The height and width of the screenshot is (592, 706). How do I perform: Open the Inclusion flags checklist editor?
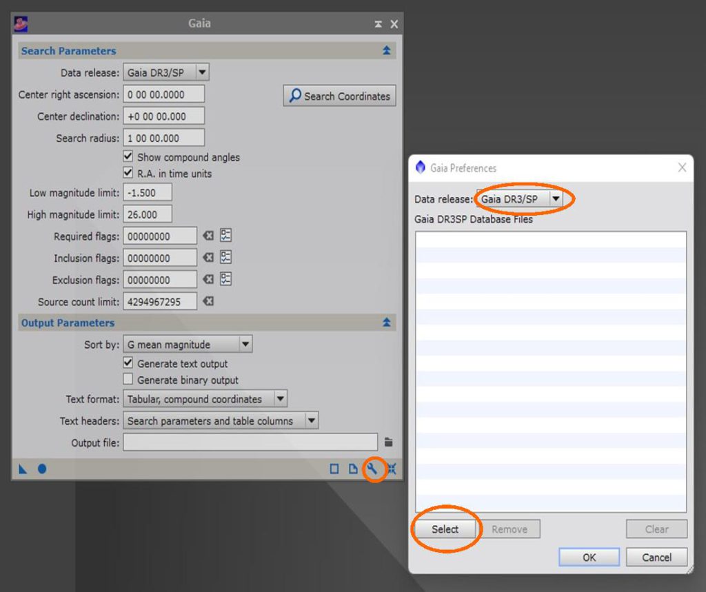225,258
